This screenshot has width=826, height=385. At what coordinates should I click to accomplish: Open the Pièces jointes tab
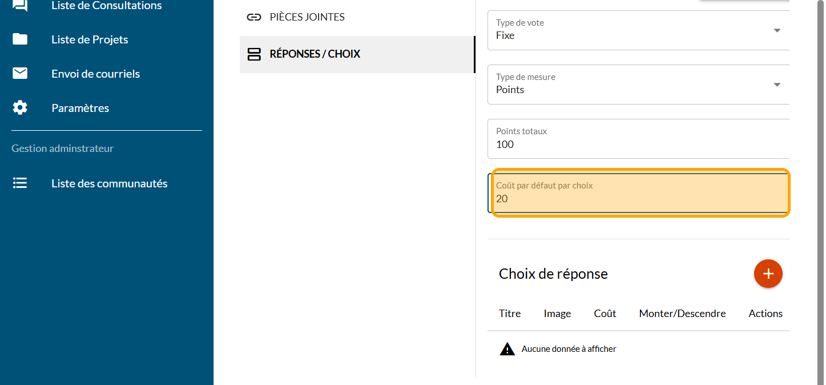point(307,17)
